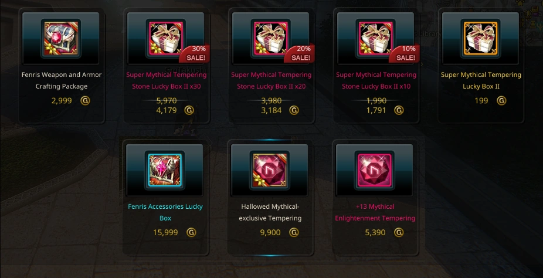The image size is (543, 278).
Task: Open the Fenris Weapon and Armor Crafting Package title
Action: 62,80
